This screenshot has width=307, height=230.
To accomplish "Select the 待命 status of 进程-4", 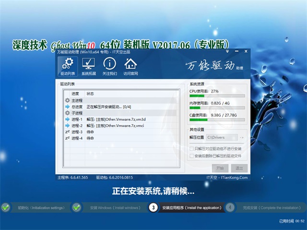I will [x=90, y=138].
